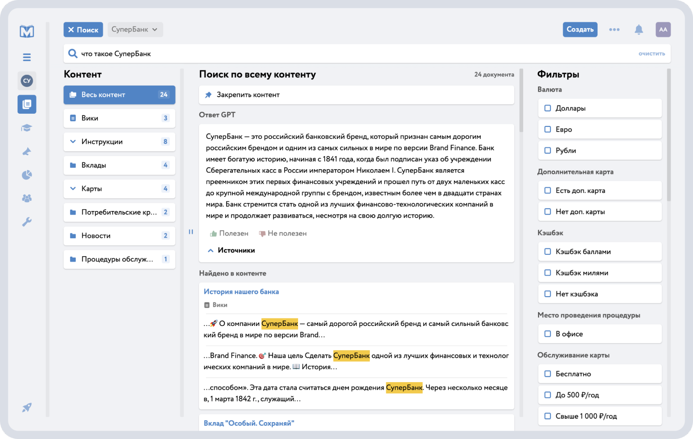The width and height of the screenshot is (693, 439).
Task: Open the pie chart analytics icon
Action: pos(27,175)
